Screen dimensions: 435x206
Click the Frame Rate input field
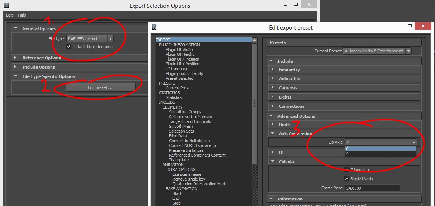tap(372, 188)
